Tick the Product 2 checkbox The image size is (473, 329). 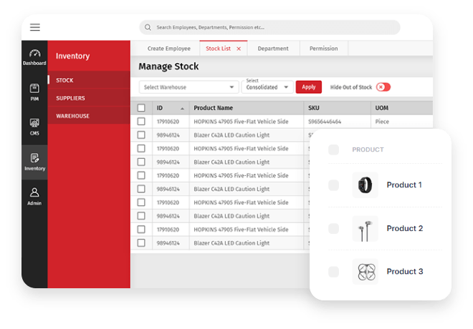(334, 228)
